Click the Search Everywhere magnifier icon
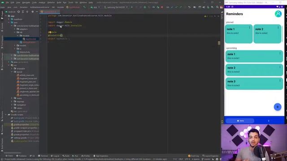Screen dimensions: 287x161 click(x=217, y=7)
